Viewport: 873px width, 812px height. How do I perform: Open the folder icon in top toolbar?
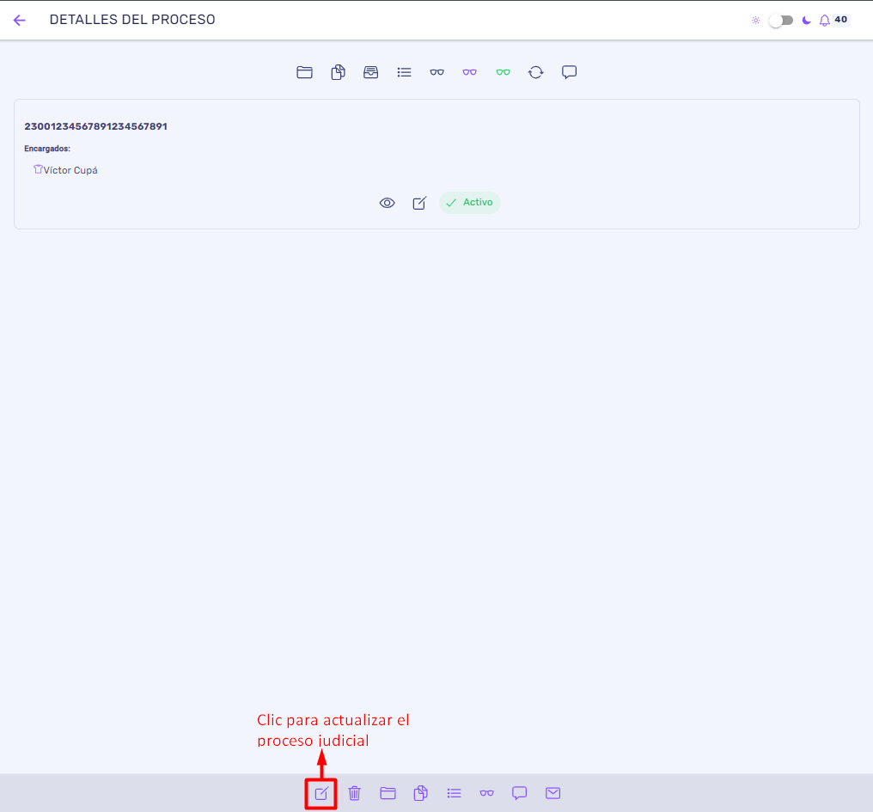tap(304, 72)
